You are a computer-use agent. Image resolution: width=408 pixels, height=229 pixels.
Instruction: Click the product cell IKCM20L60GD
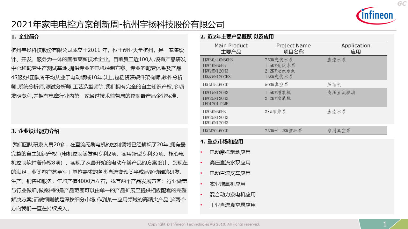coord(215,131)
